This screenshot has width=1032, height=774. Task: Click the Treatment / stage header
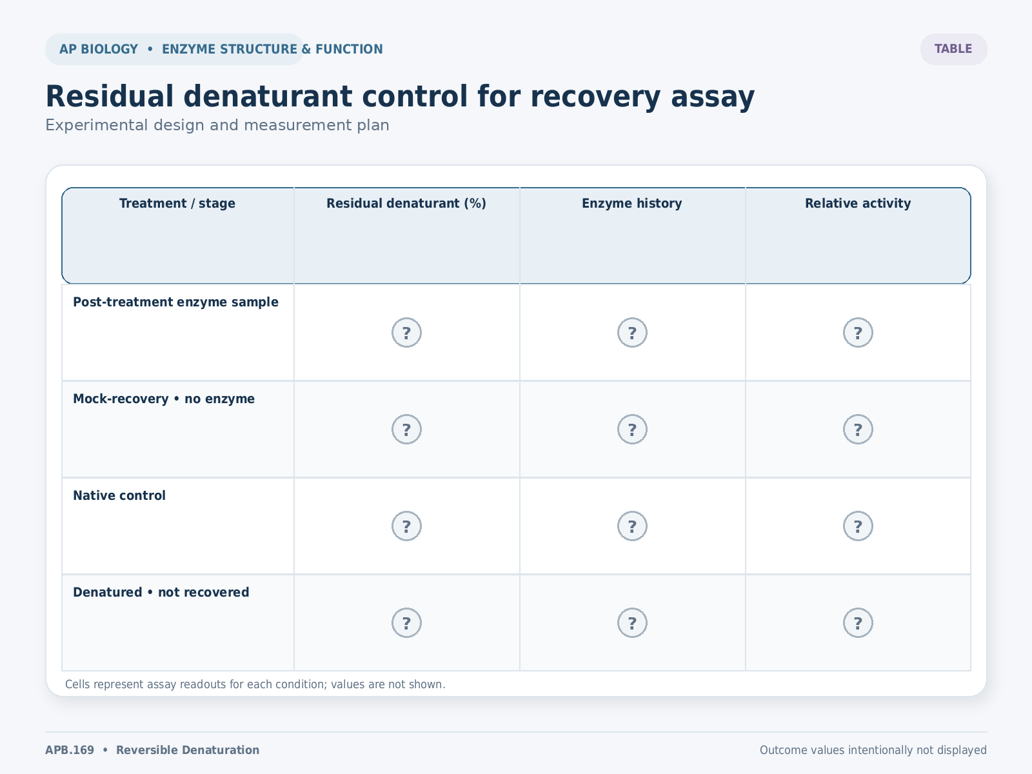click(177, 204)
